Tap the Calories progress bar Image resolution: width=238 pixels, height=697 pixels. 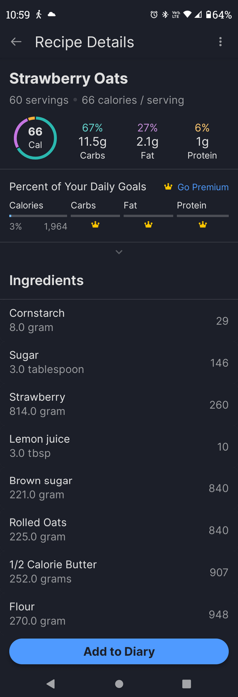tap(38, 216)
